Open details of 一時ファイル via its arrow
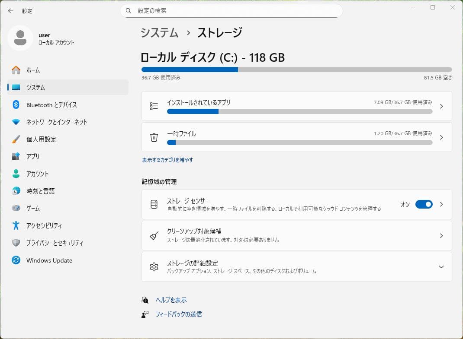This screenshot has width=463, height=339. [441, 137]
